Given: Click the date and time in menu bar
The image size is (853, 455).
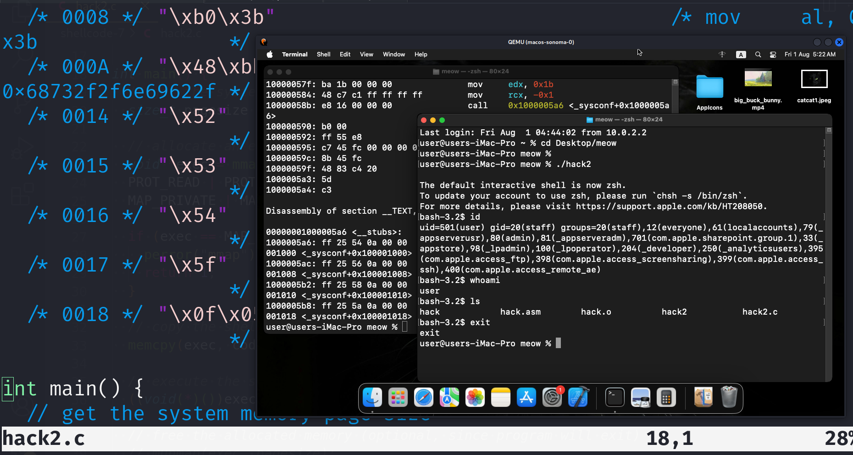Looking at the screenshot, I should (x=810, y=54).
